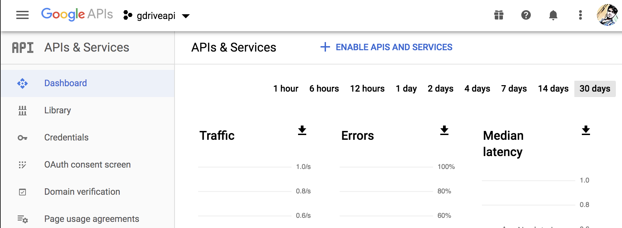Click the Errors chart title
Viewport: 622px width, 228px height.
[358, 136]
